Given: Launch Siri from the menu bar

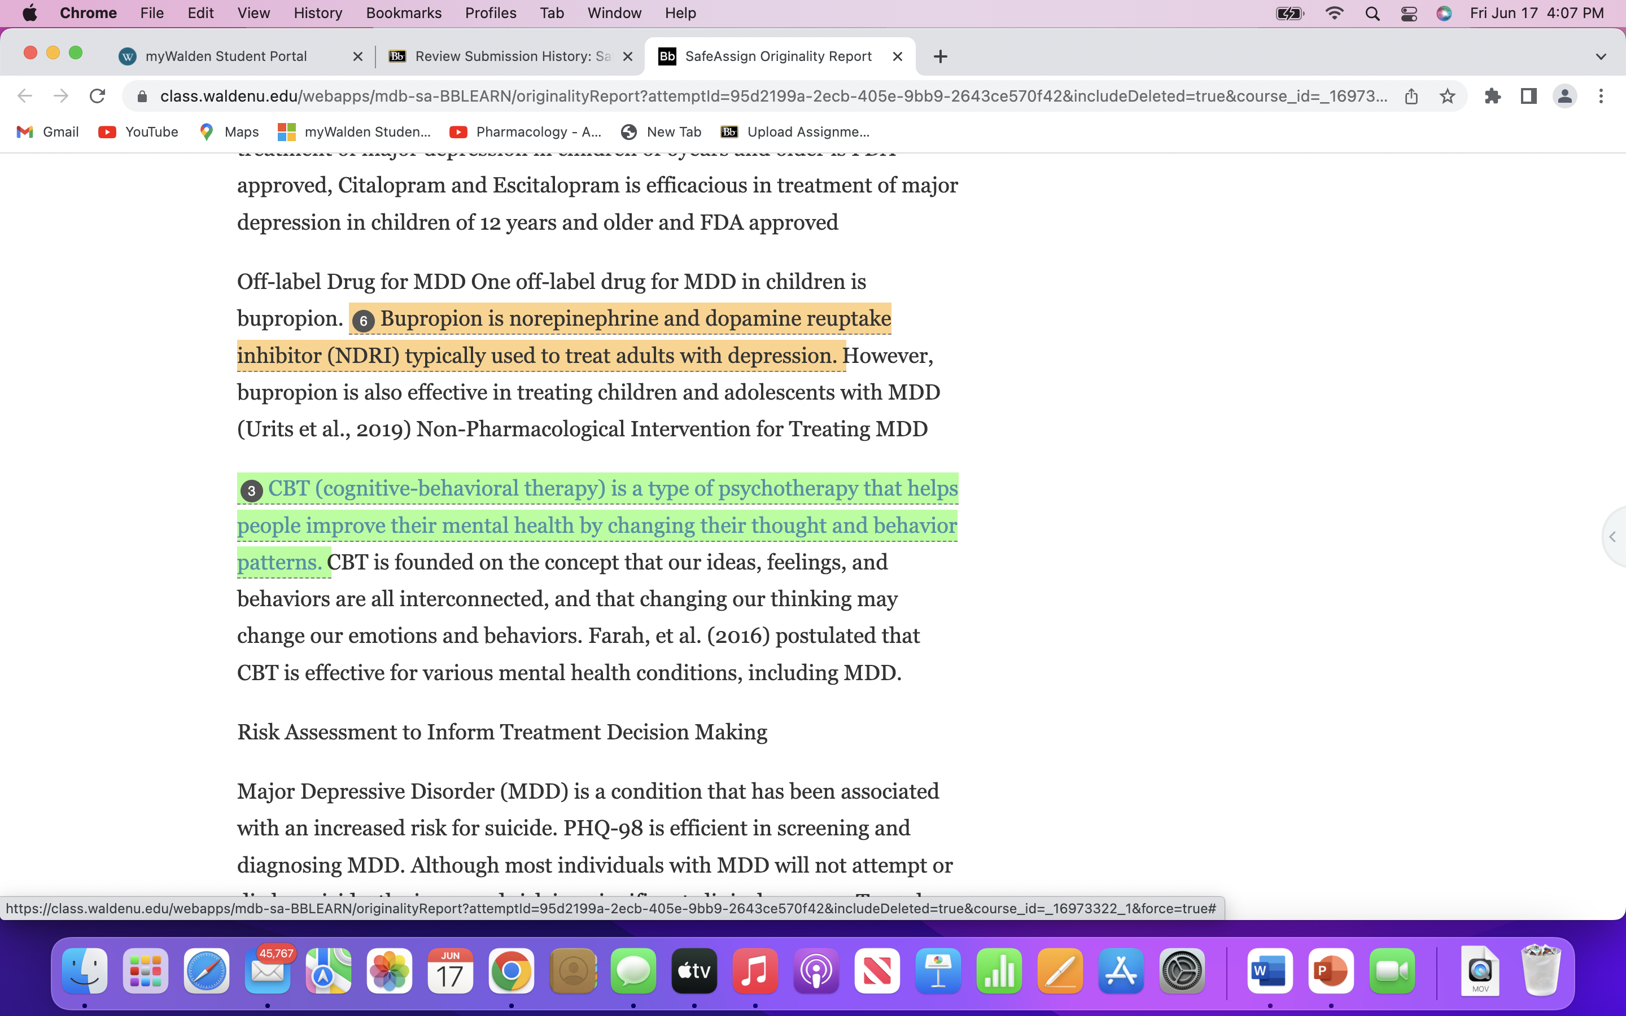Looking at the screenshot, I should click(x=1444, y=14).
